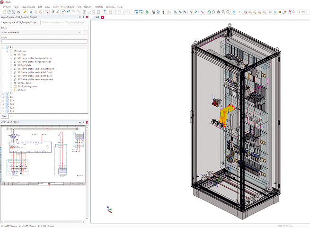This screenshot has height=228, width=310.
Task: Collapse the S1:Enclosure node
Action: [7, 51]
